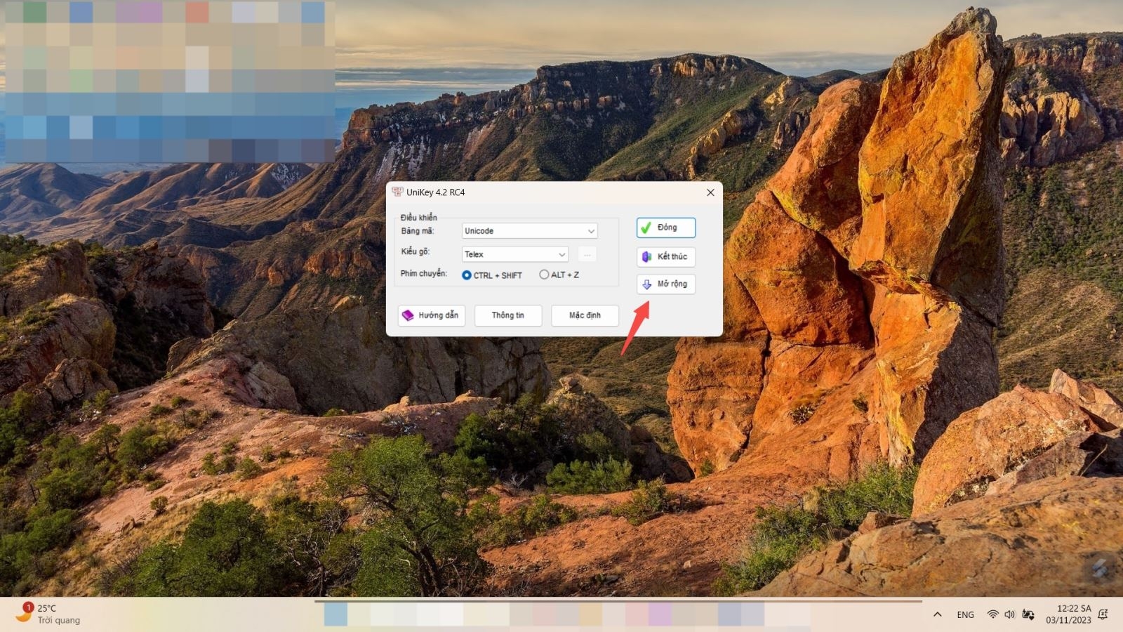Viewport: 1123px width, 632px height.
Task: Click the "Bảng mã:" label
Action: point(418,231)
